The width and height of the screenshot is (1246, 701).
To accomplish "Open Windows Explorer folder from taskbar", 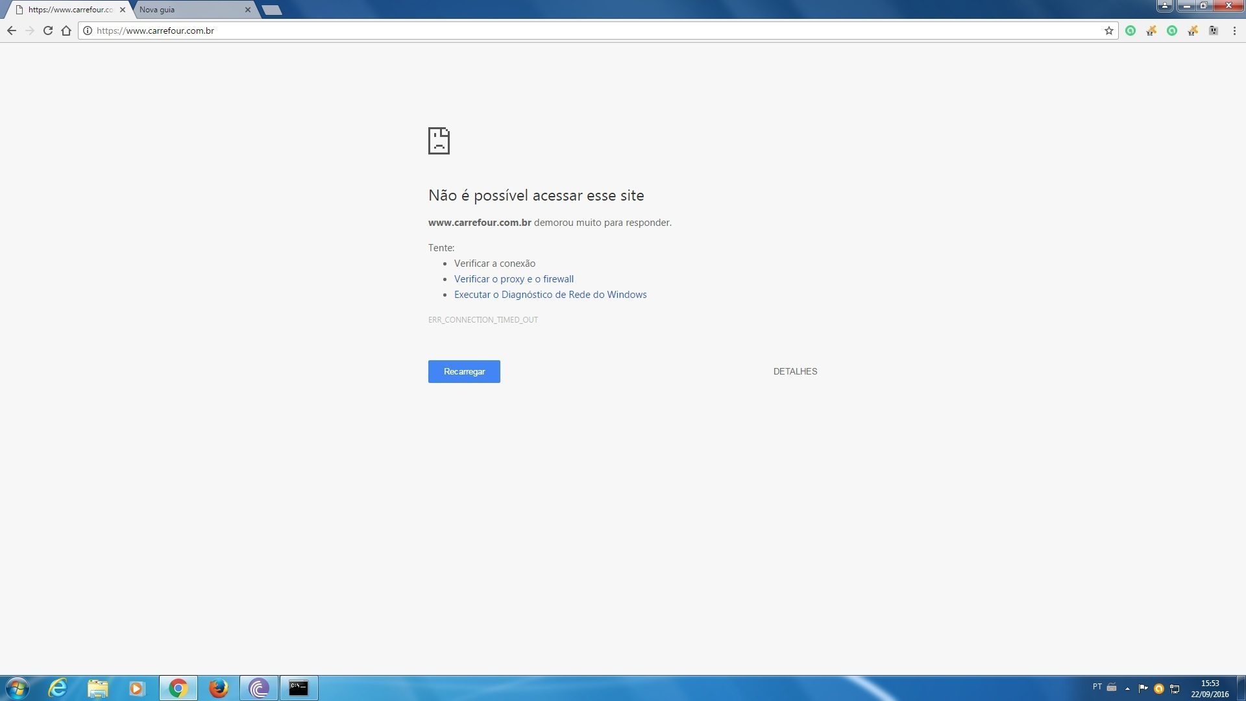I will (97, 688).
